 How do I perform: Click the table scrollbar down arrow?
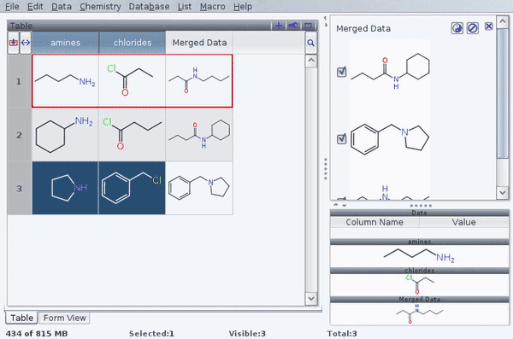pos(311,299)
